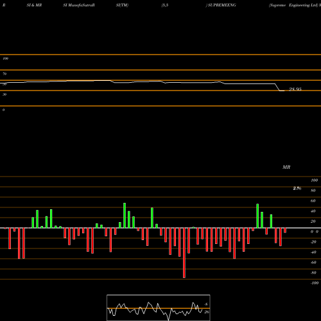Click the 100 label on left RSI axis
Screen dimensions: 321x321
[5, 58]
